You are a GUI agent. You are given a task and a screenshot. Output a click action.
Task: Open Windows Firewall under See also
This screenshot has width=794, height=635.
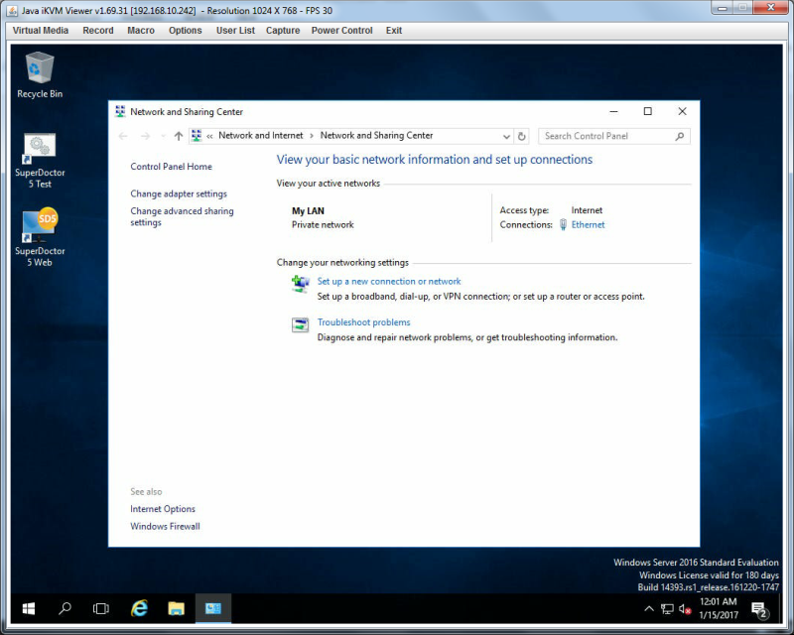[x=165, y=526]
